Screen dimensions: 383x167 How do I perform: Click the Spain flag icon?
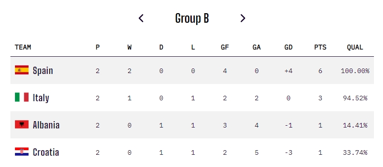[x=22, y=70]
